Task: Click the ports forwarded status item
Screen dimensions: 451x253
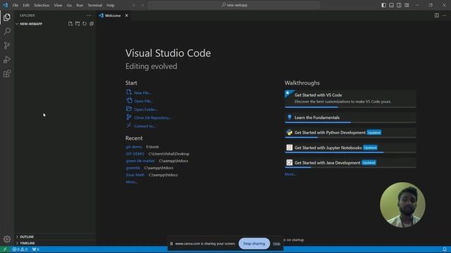Action: (x=36, y=249)
